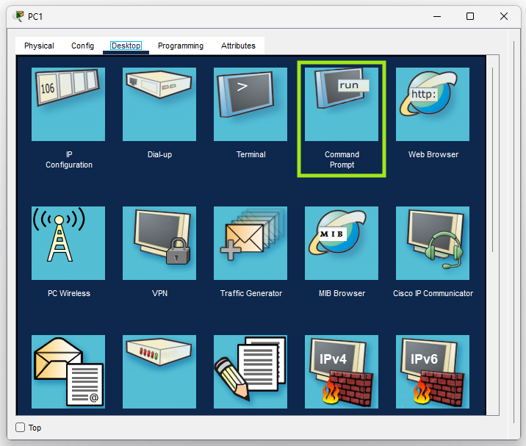Click the Dial-up label text

pyautogui.click(x=159, y=154)
